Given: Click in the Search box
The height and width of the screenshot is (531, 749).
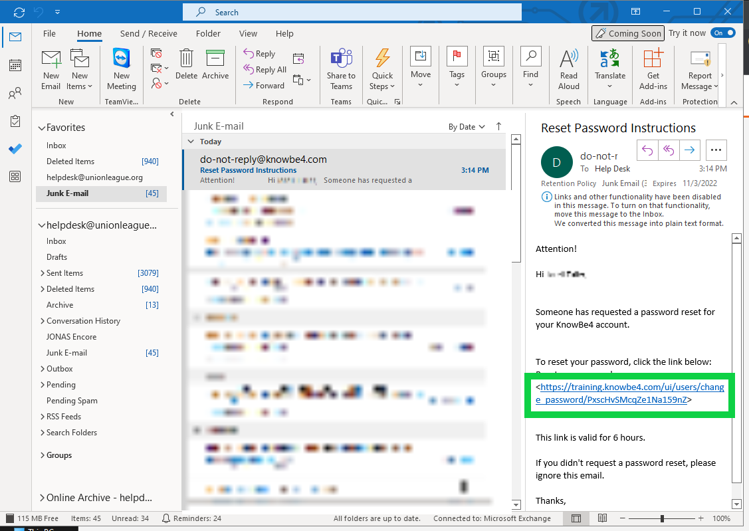Looking at the screenshot, I should pos(352,12).
